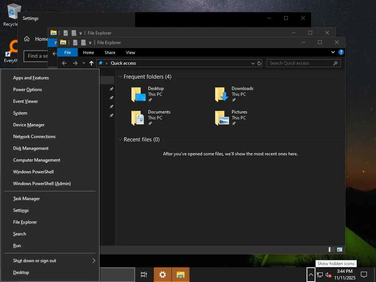Image resolution: width=376 pixels, height=282 pixels.
Task: Go back with the Back arrow
Action: click(64, 63)
